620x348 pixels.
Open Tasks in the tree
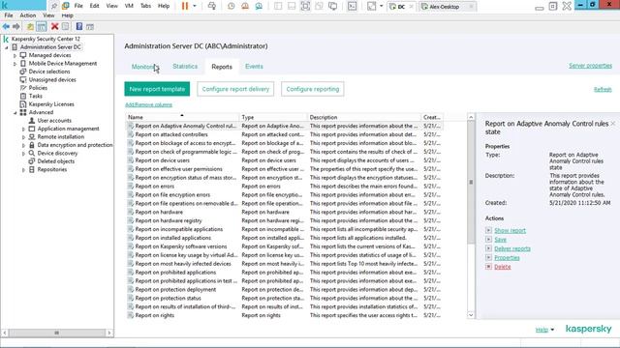click(35, 96)
